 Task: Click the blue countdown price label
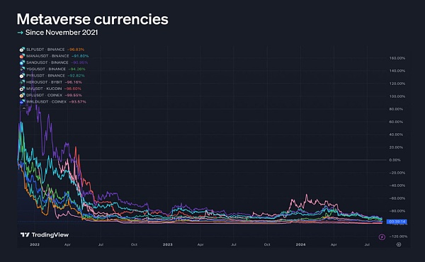point(397,222)
